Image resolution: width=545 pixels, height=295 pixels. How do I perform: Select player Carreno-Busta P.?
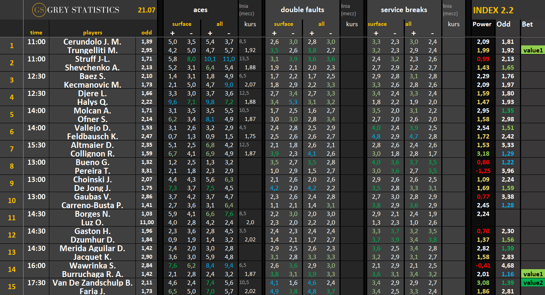click(x=92, y=205)
